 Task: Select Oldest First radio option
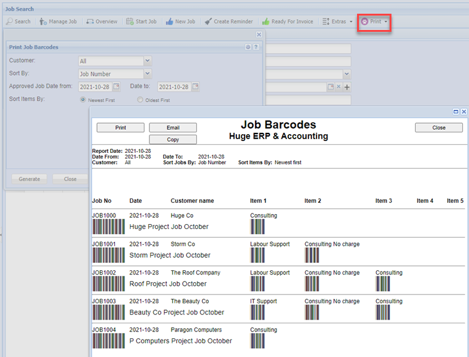click(140, 100)
